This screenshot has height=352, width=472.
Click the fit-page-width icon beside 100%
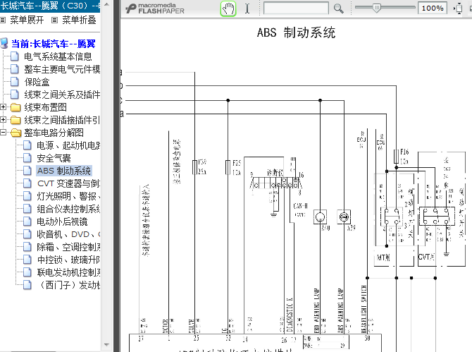(458, 8)
